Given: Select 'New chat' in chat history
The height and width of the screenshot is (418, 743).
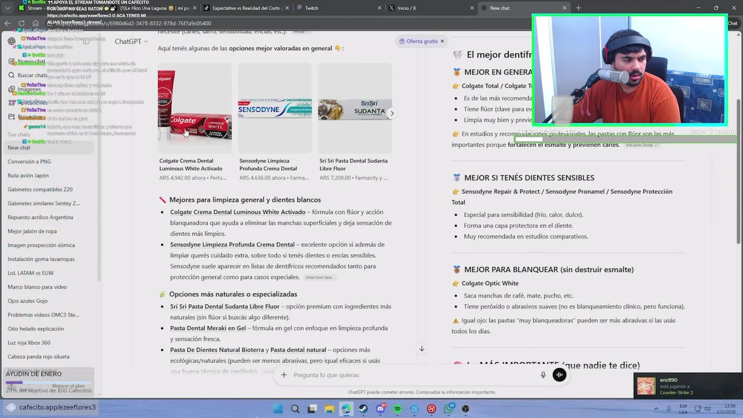Looking at the screenshot, I should (x=49, y=147).
